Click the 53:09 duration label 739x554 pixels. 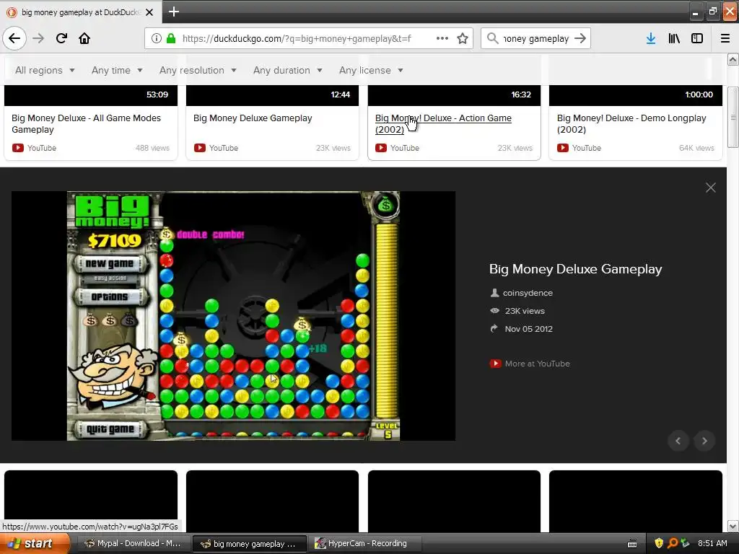point(157,94)
